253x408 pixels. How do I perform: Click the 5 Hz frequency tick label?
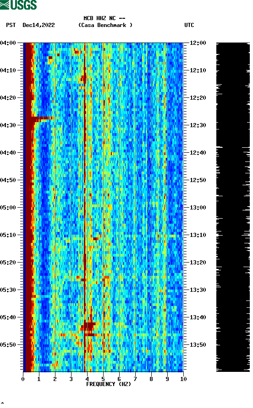pyautogui.click(x=103, y=379)
